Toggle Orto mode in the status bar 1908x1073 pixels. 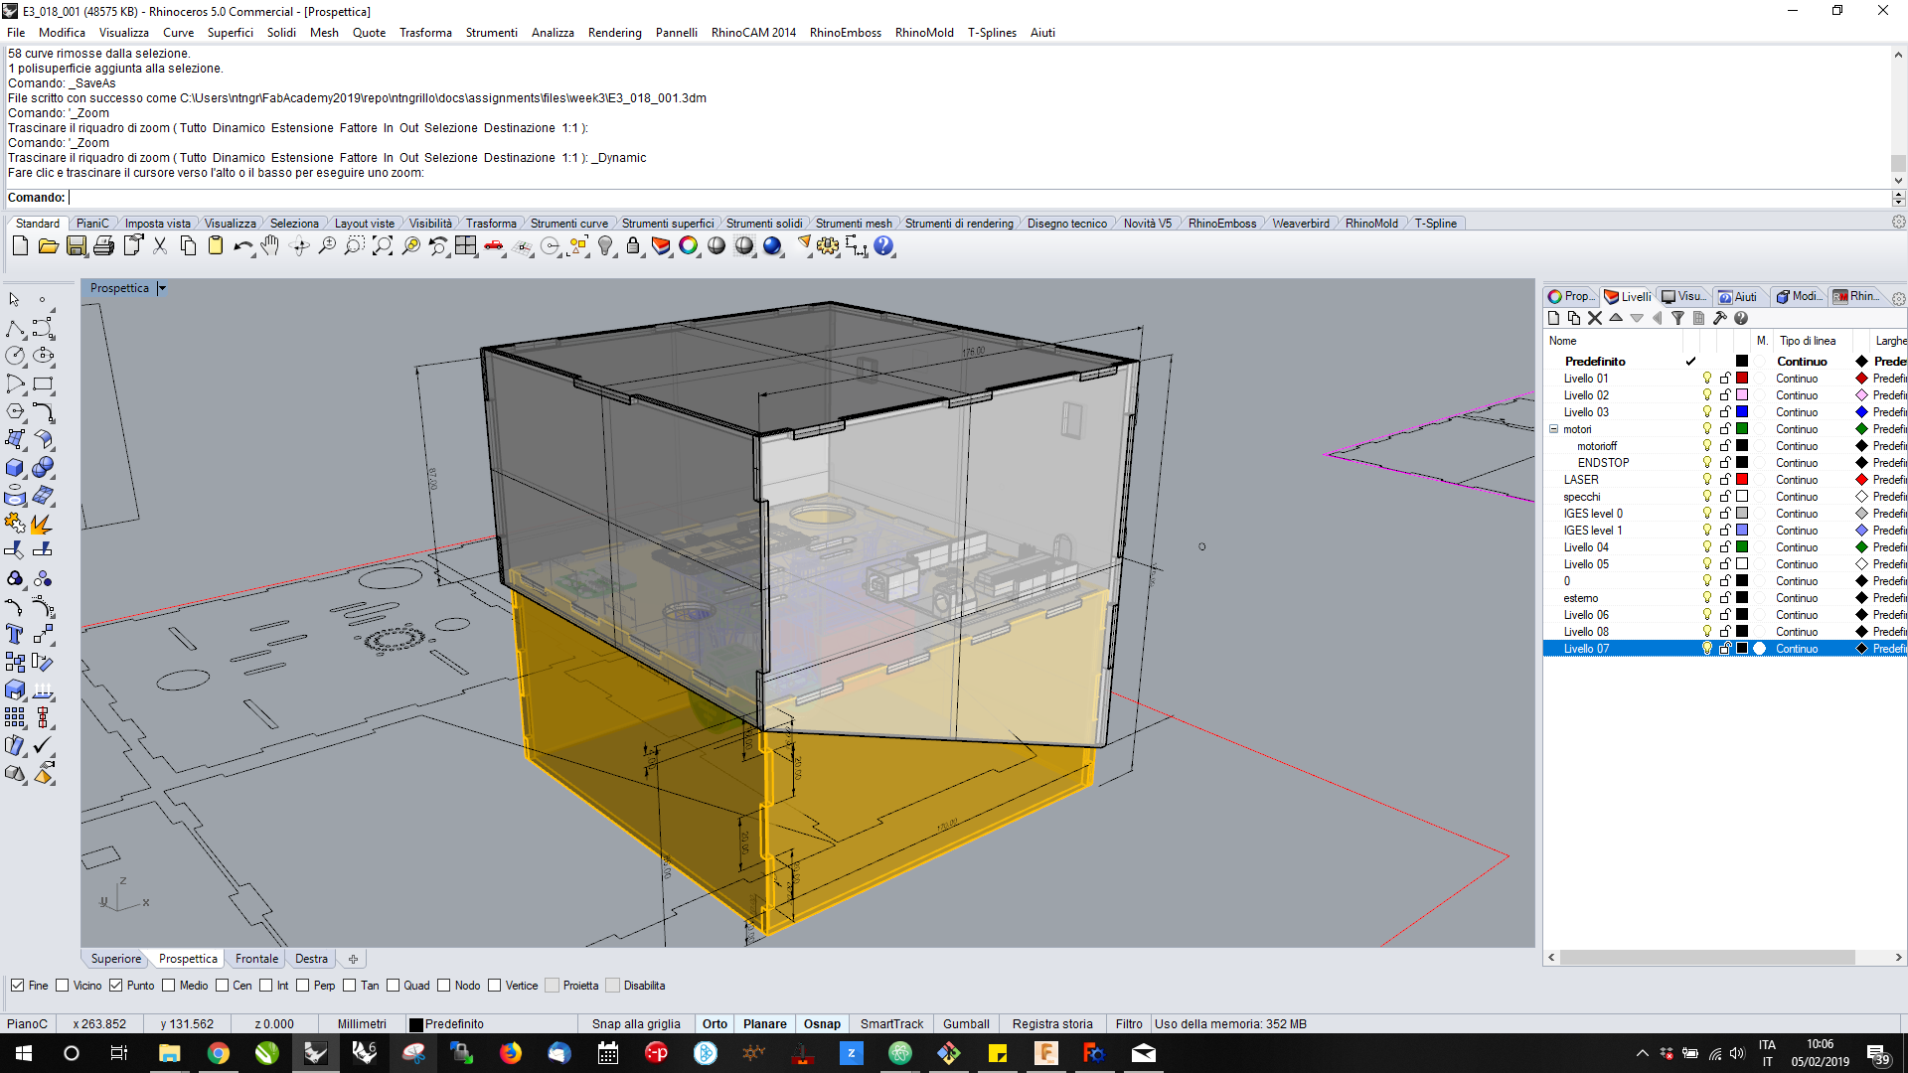coord(715,1023)
